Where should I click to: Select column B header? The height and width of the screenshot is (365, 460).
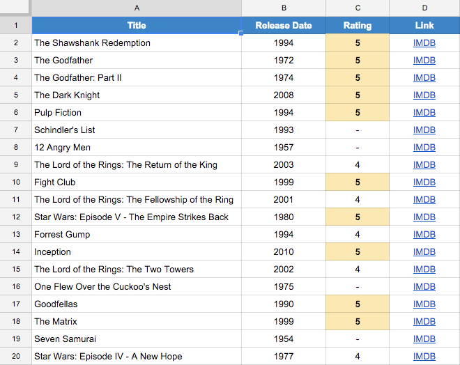tap(284, 8)
